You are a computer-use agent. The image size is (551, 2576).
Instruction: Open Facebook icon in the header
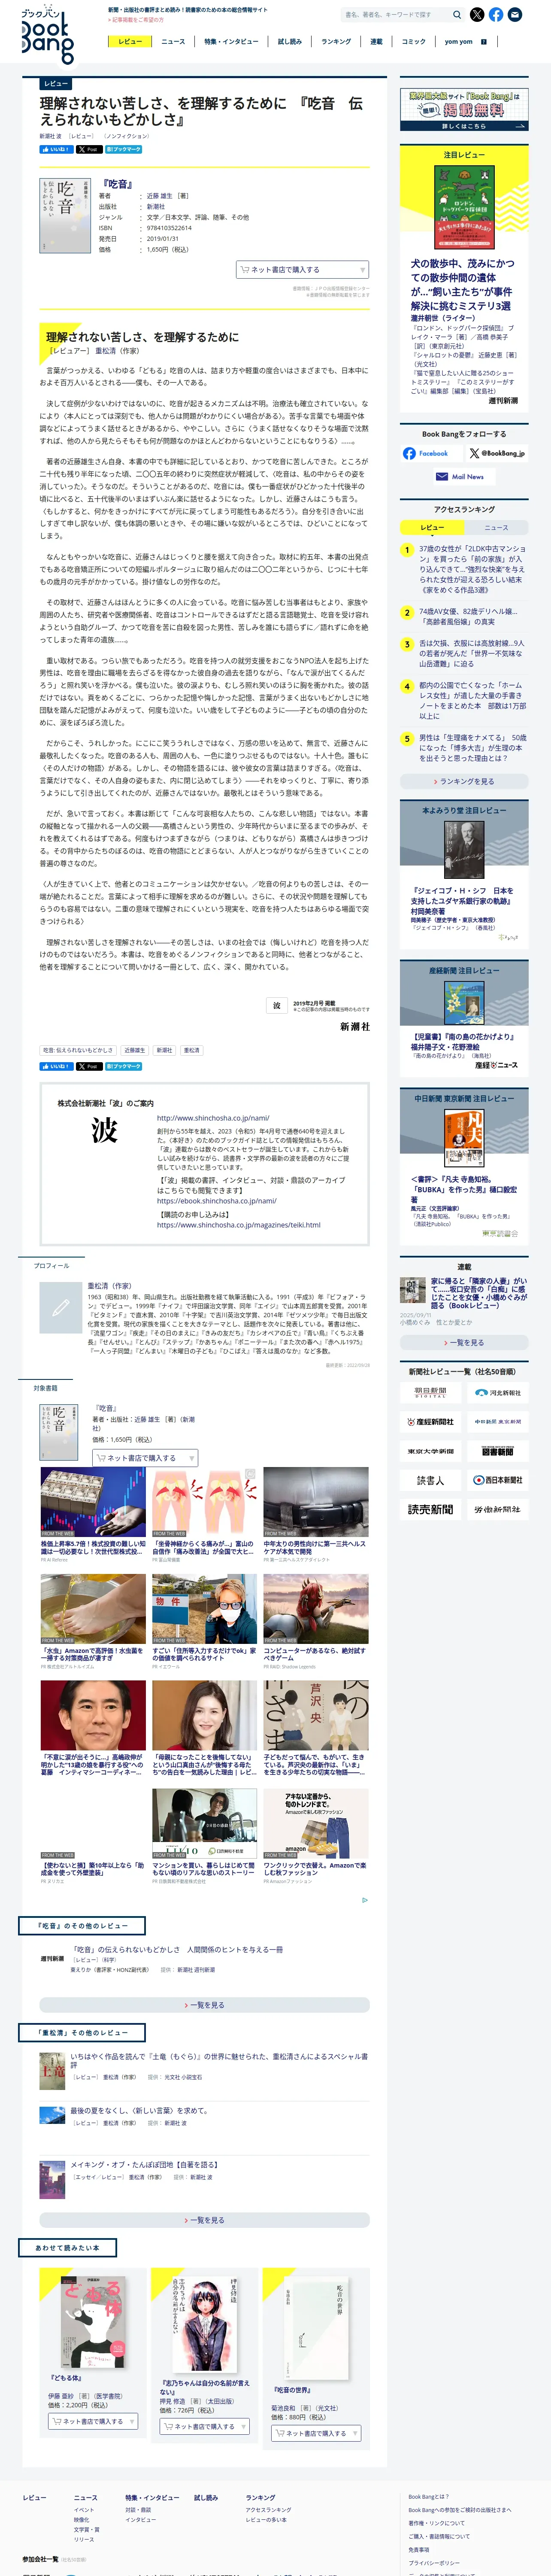496,15
